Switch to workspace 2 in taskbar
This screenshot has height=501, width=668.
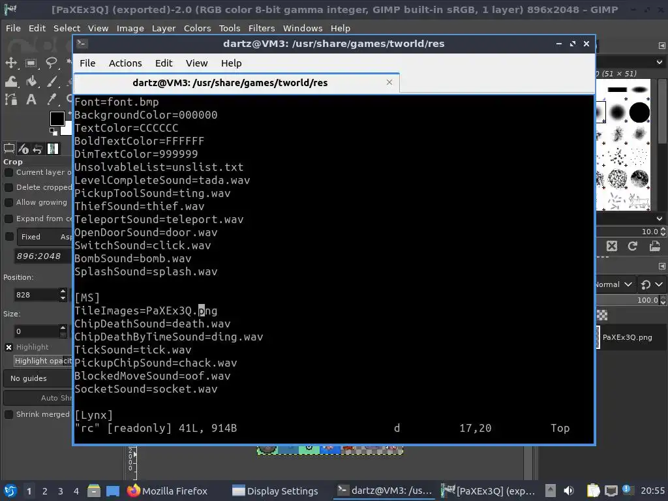point(45,491)
